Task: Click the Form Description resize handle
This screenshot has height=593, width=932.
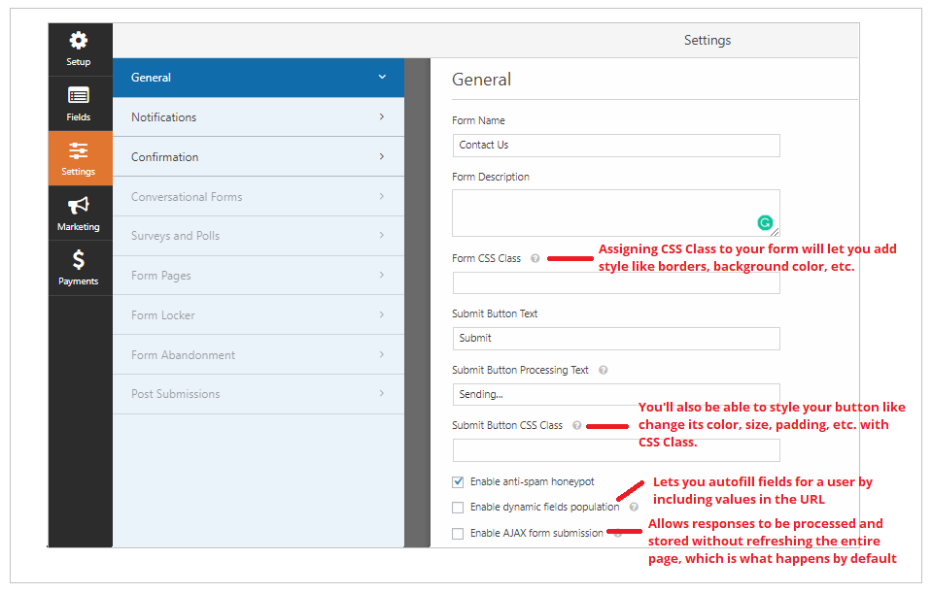Action: click(x=776, y=232)
